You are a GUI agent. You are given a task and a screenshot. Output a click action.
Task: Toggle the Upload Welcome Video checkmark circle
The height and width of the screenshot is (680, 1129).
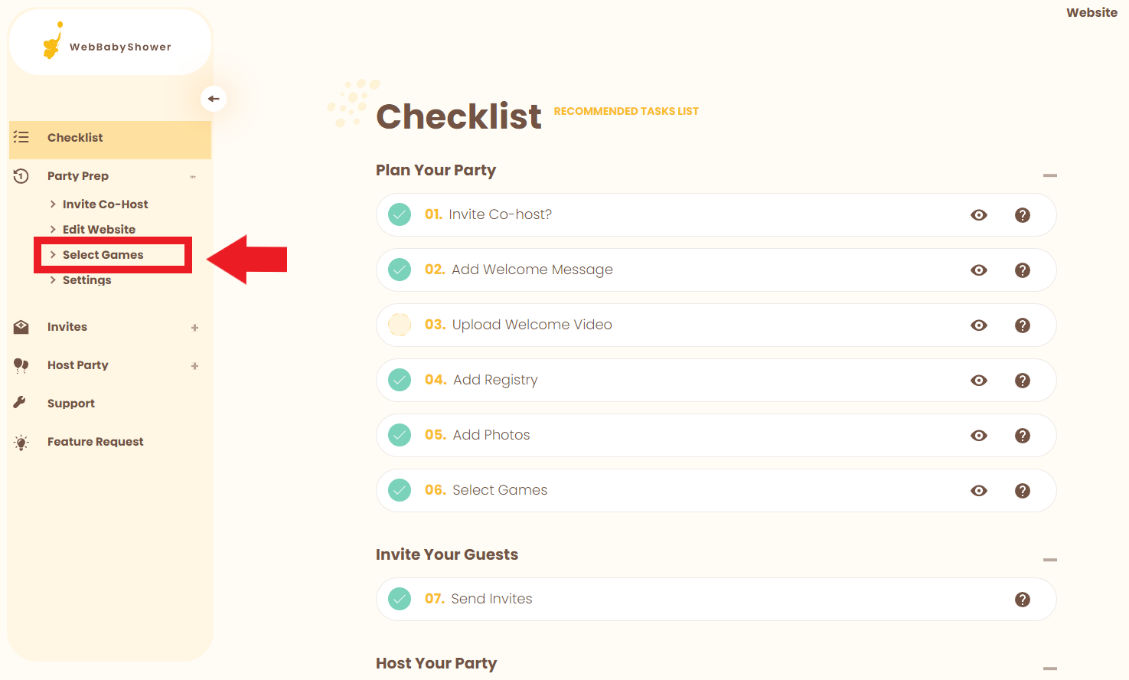click(x=400, y=325)
